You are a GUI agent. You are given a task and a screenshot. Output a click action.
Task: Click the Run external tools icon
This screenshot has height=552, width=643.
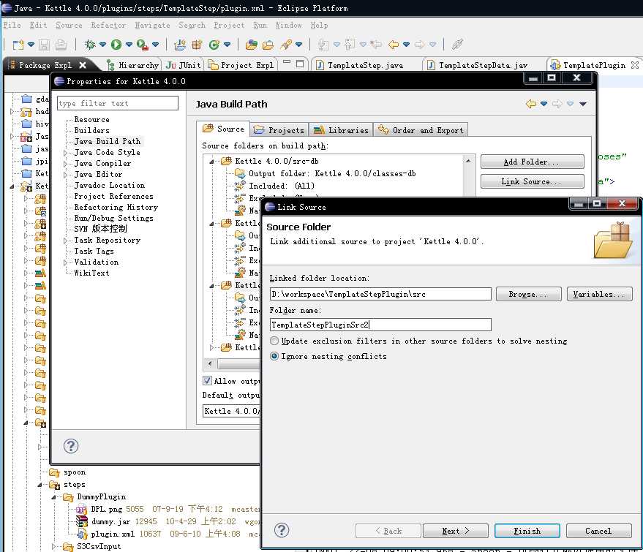tap(143, 45)
